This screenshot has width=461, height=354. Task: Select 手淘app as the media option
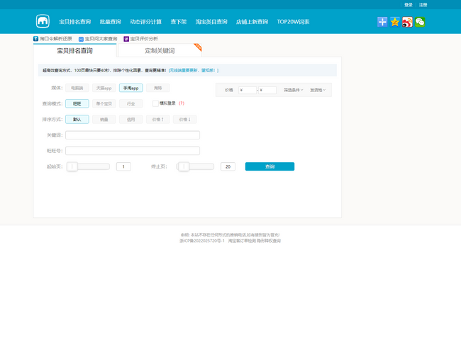[130, 88]
